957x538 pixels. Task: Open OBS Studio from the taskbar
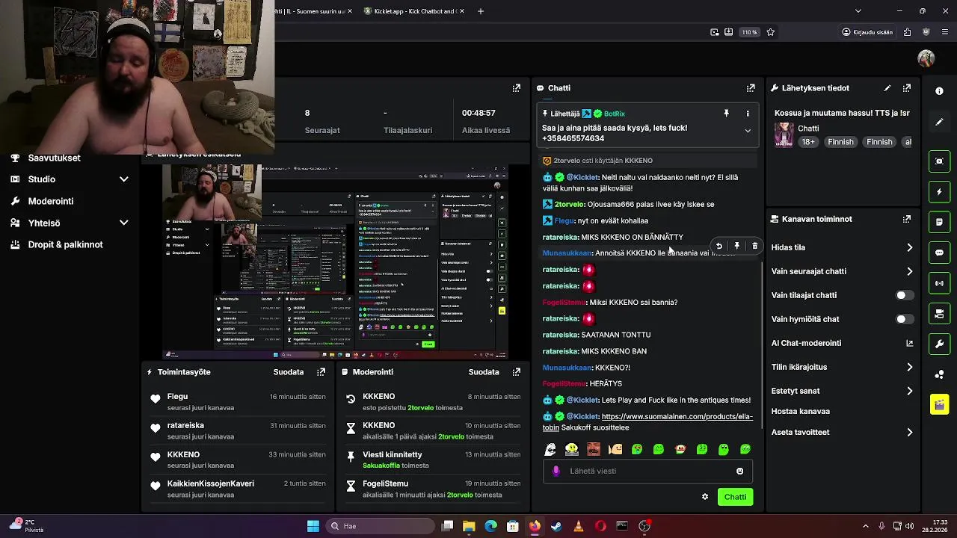(x=644, y=526)
